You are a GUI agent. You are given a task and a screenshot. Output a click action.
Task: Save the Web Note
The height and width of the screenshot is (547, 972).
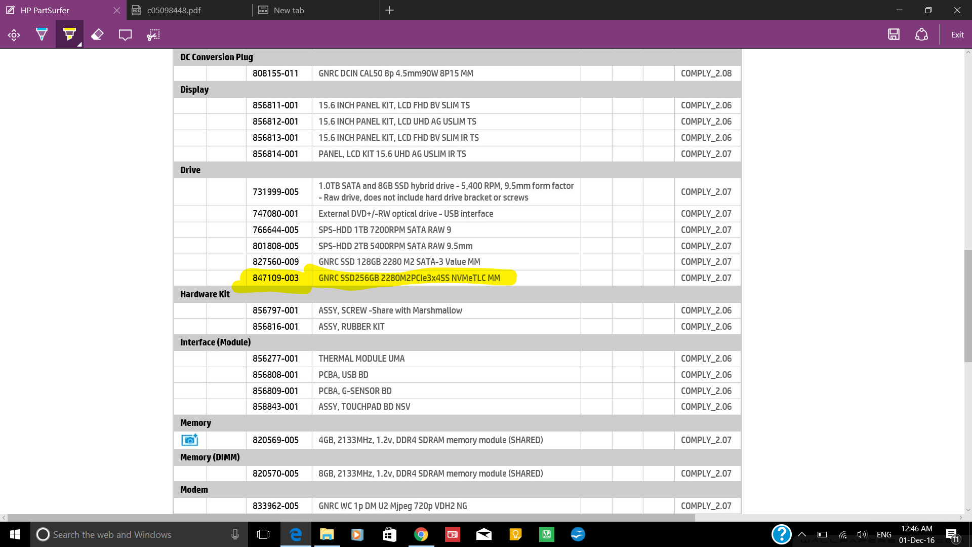coord(894,34)
